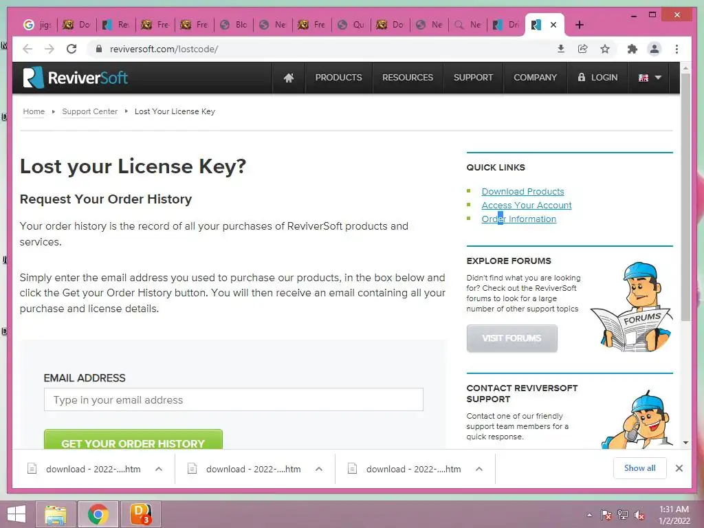
Task: Click GET YOUR ORDER HISTORY button
Action: (133, 439)
